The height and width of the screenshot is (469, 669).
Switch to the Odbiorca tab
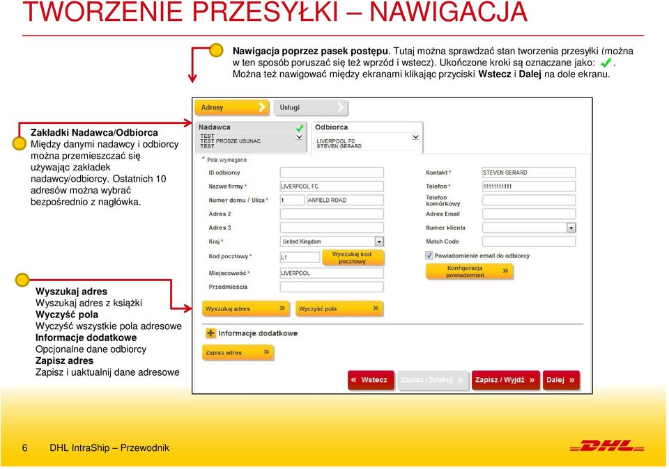coord(367,137)
